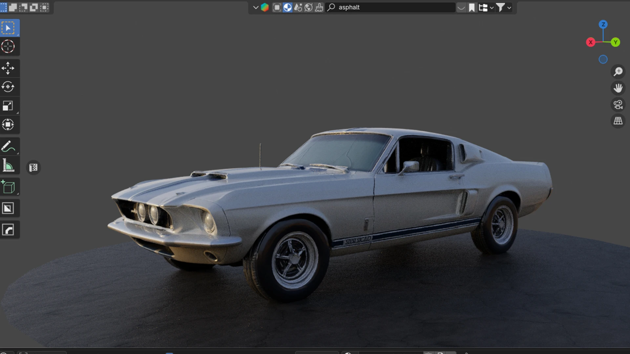The height and width of the screenshot is (354, 630).
Task: Choose the Measure ruler tool
Action: point(8,165)
